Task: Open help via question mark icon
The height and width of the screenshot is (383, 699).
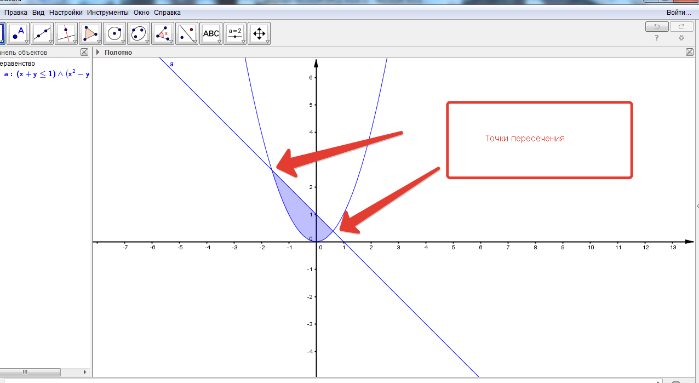Action: pyautogui.click(x=657, y=38)
